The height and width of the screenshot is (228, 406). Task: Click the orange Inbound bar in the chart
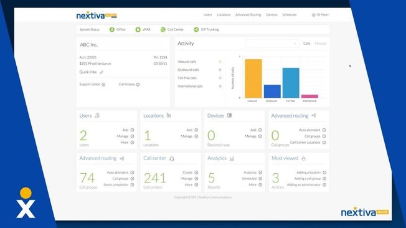(x=253, y=78)
